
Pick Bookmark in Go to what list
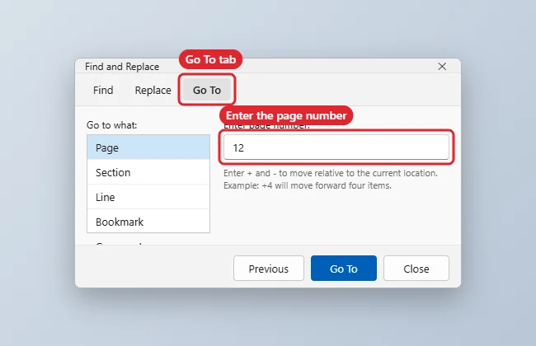pyautogui.click(x=148, y=222)
